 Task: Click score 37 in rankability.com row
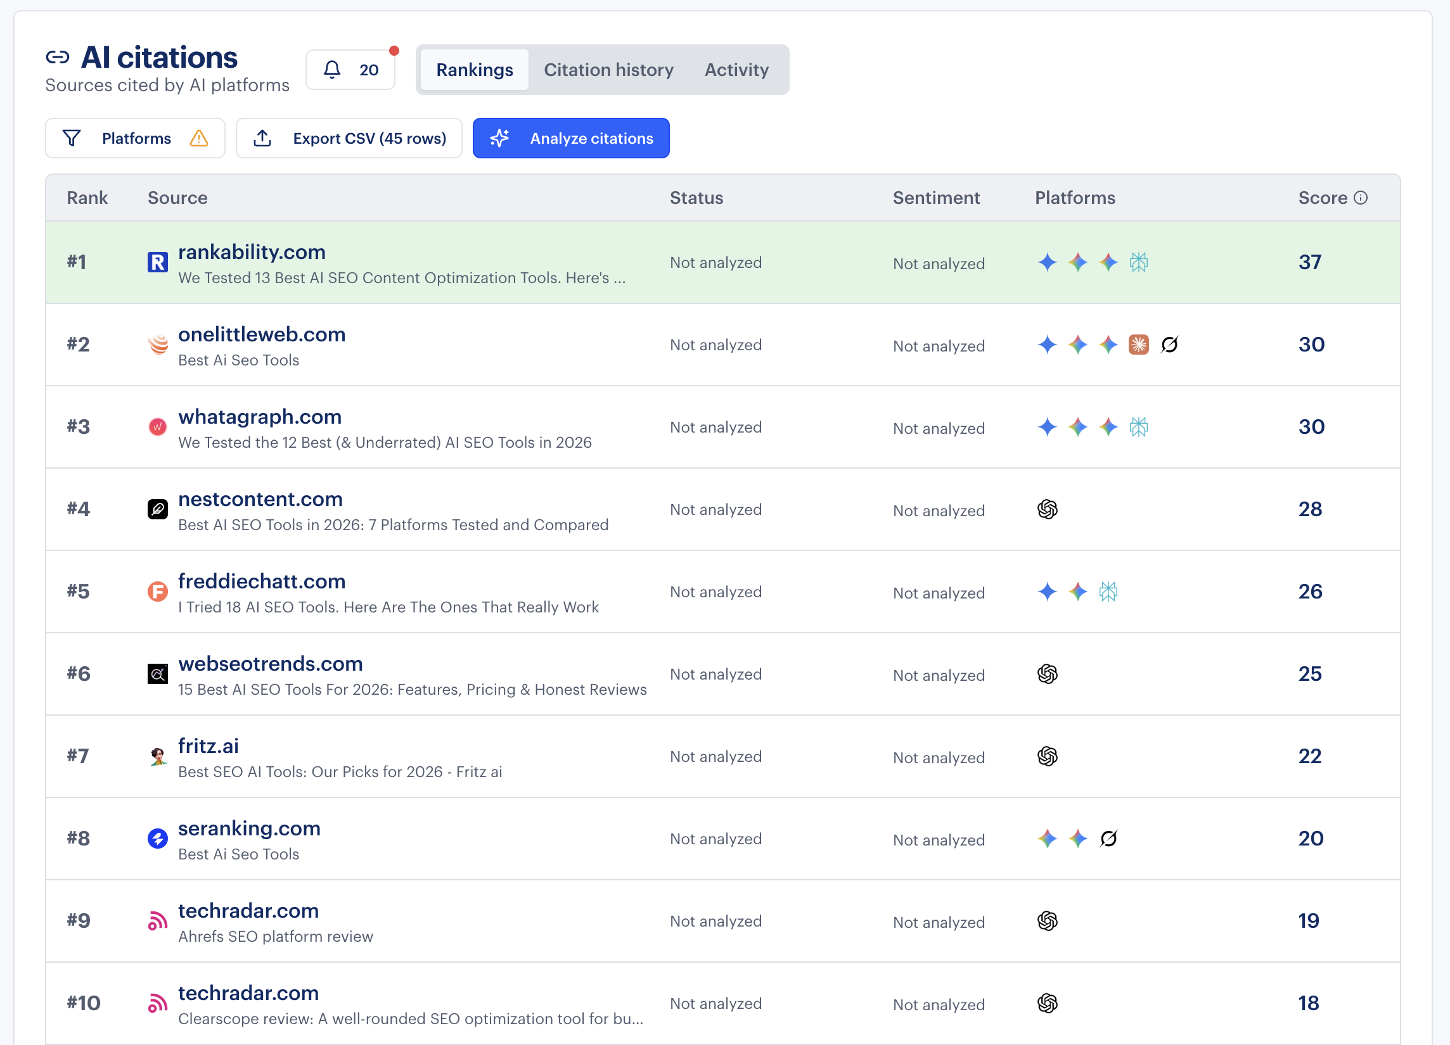coord(1310,262)
